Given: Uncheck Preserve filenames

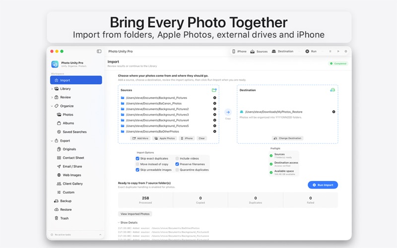Looking at the screenshot, I should (x=177, y=164).
